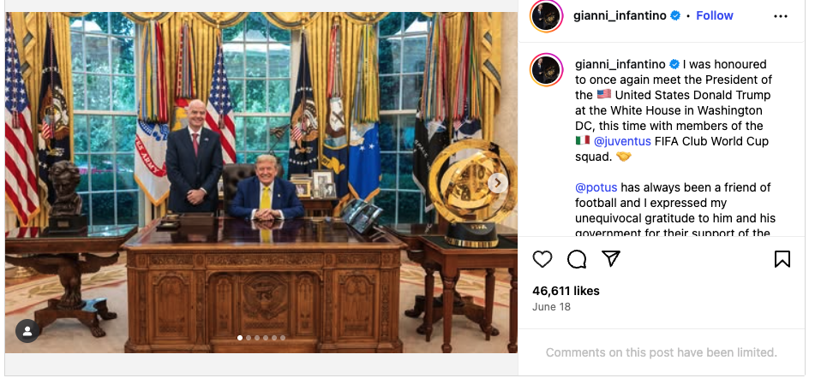Open the three-dot more options menu
The width and height of the screenshot is (821, 384).
pos(780,16)
